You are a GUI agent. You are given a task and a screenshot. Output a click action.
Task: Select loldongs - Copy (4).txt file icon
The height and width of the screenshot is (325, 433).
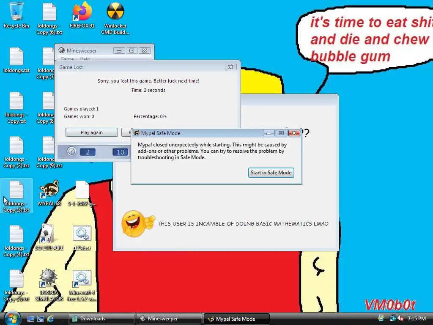coord(16,241)
